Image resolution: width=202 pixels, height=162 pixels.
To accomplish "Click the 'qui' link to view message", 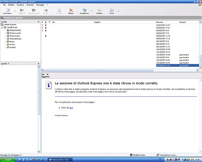I will 71,108.
